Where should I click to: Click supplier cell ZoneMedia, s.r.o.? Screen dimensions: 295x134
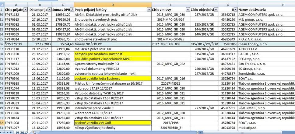266,74
